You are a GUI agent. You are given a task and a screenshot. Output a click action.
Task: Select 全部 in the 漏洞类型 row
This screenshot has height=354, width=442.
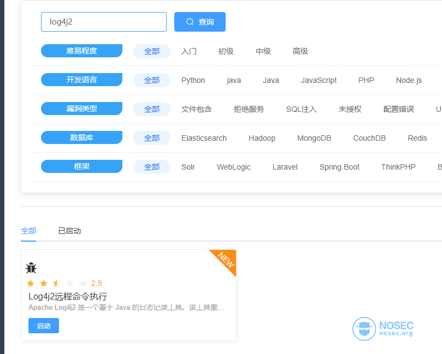[x=152, y=109]
